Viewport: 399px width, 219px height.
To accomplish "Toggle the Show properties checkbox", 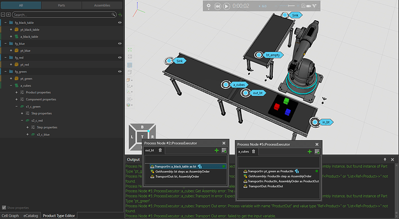I will point(4,207).
